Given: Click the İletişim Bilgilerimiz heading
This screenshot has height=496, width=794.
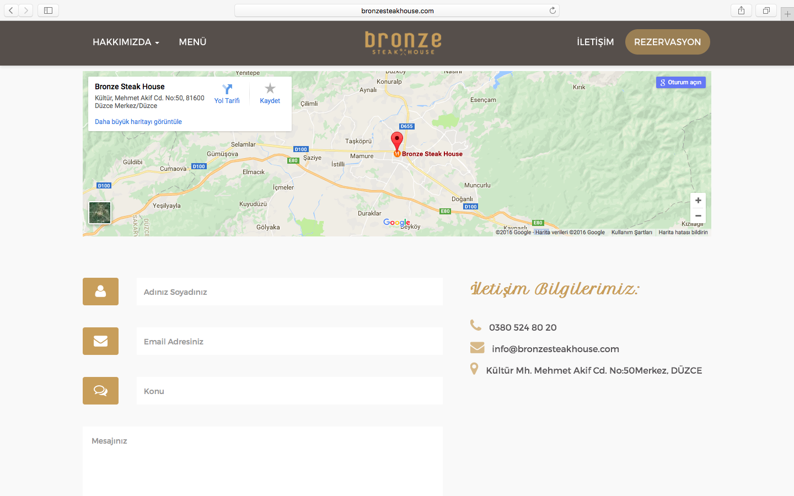Looking at the screenshot, I should click(x=555, y=289).
